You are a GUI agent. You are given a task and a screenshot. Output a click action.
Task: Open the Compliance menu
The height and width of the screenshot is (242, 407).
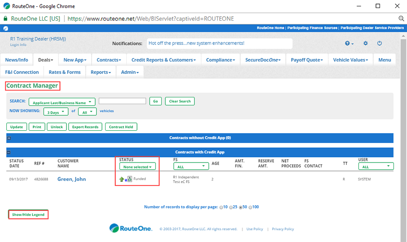(x=221, y=60)
